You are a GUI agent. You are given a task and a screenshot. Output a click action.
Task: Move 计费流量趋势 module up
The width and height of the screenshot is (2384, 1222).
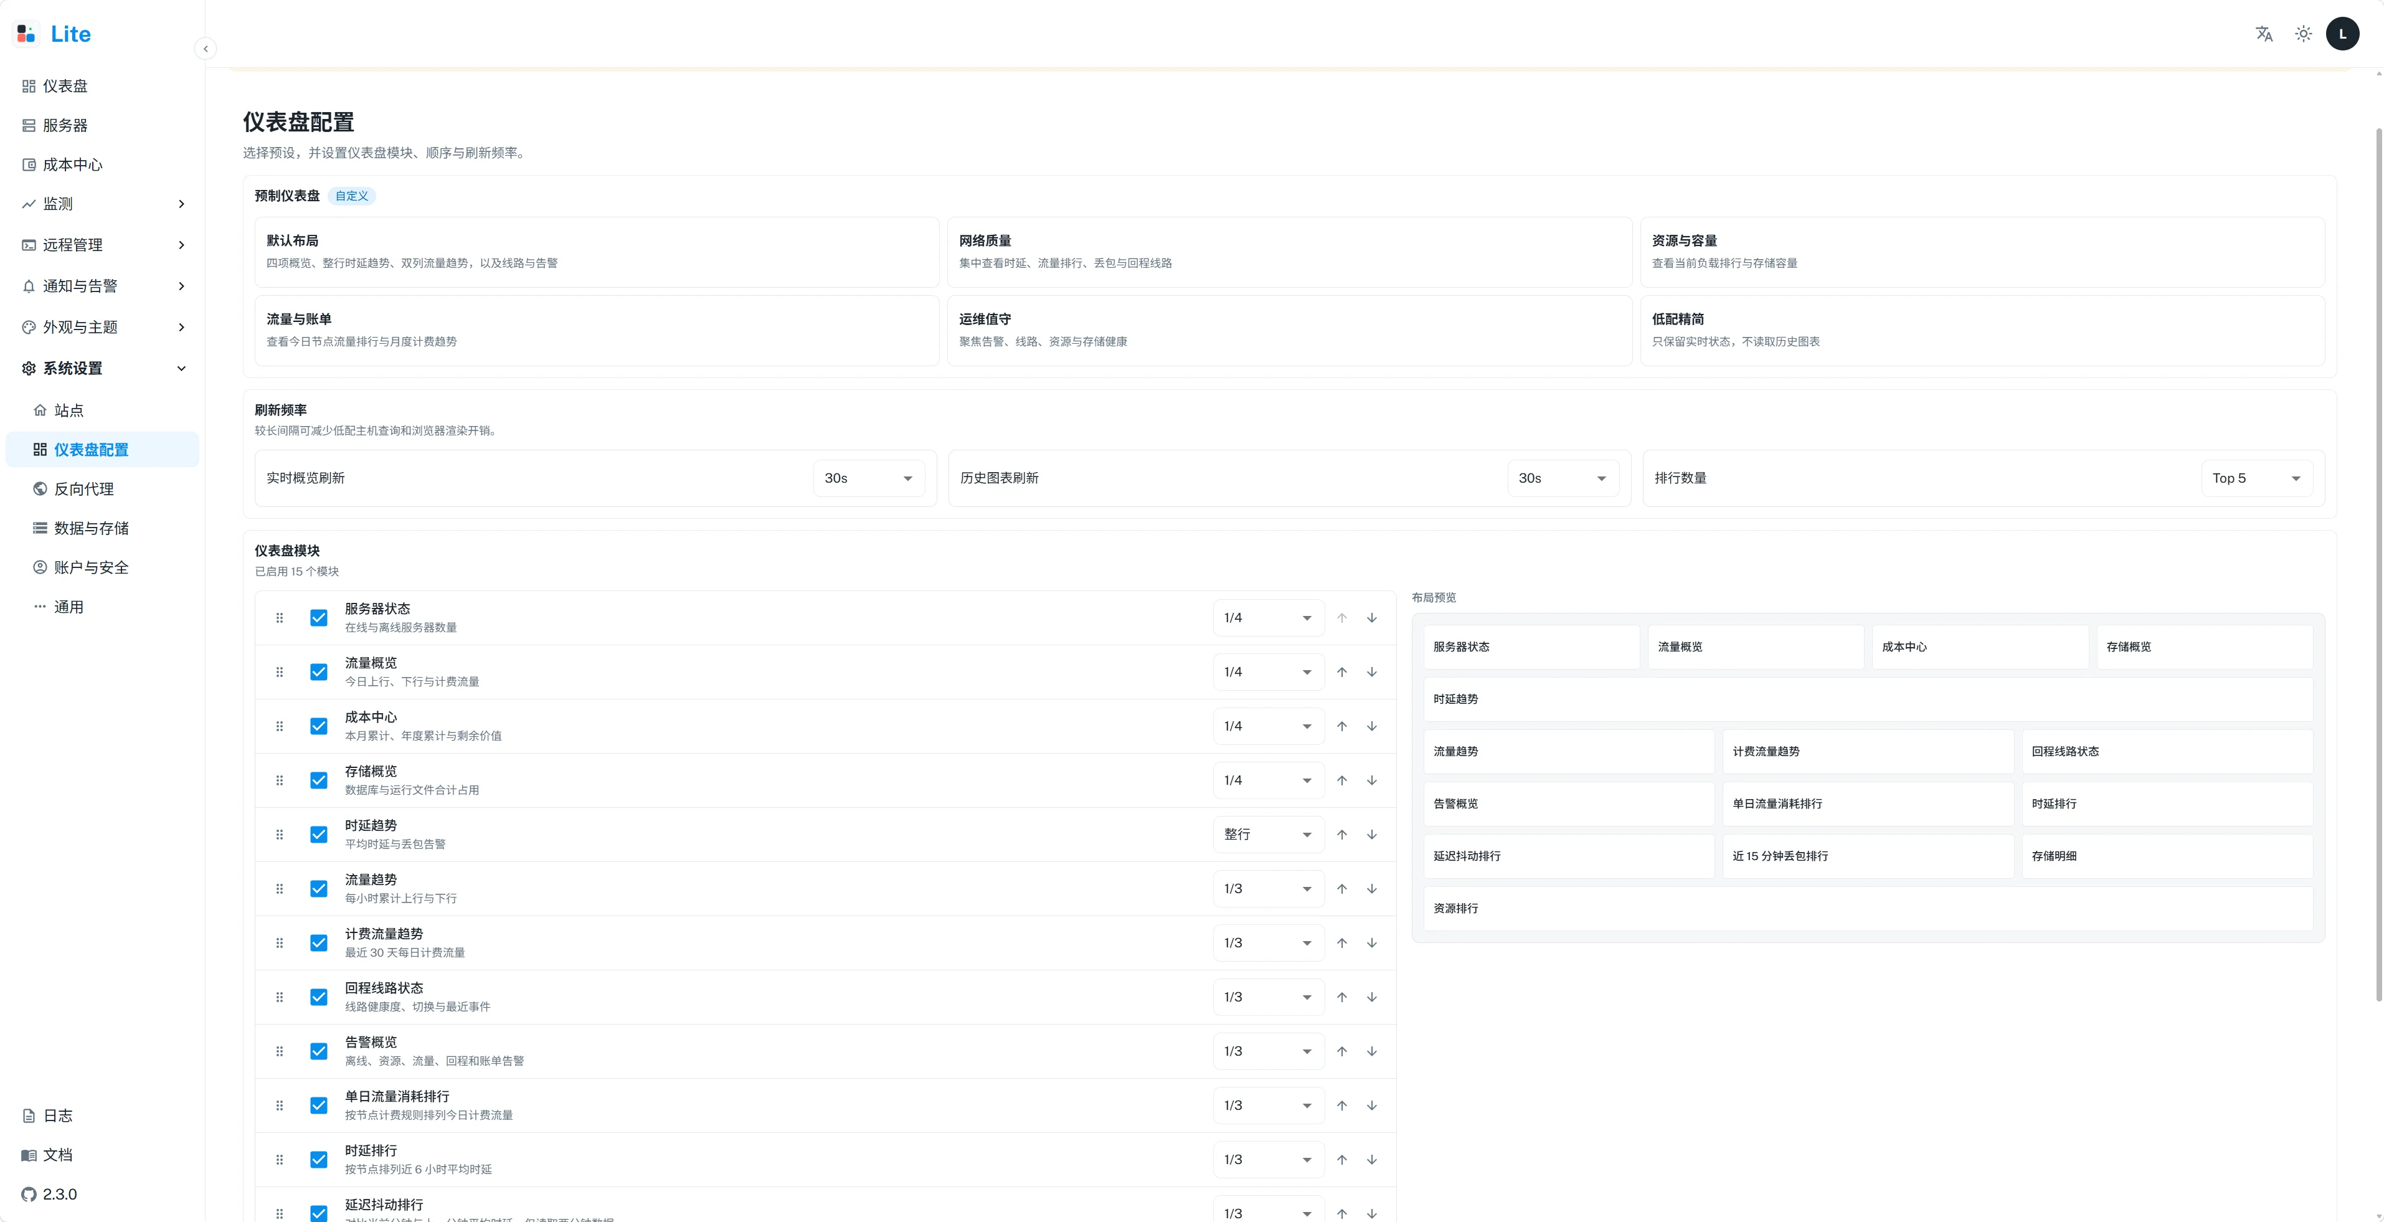pos(1342,942)
